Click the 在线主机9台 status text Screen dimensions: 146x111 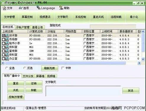(8, 108)
